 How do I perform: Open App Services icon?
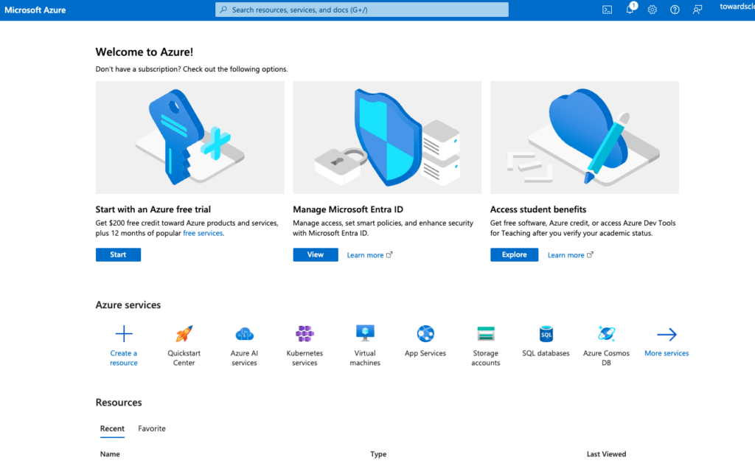tap(425, 333)
